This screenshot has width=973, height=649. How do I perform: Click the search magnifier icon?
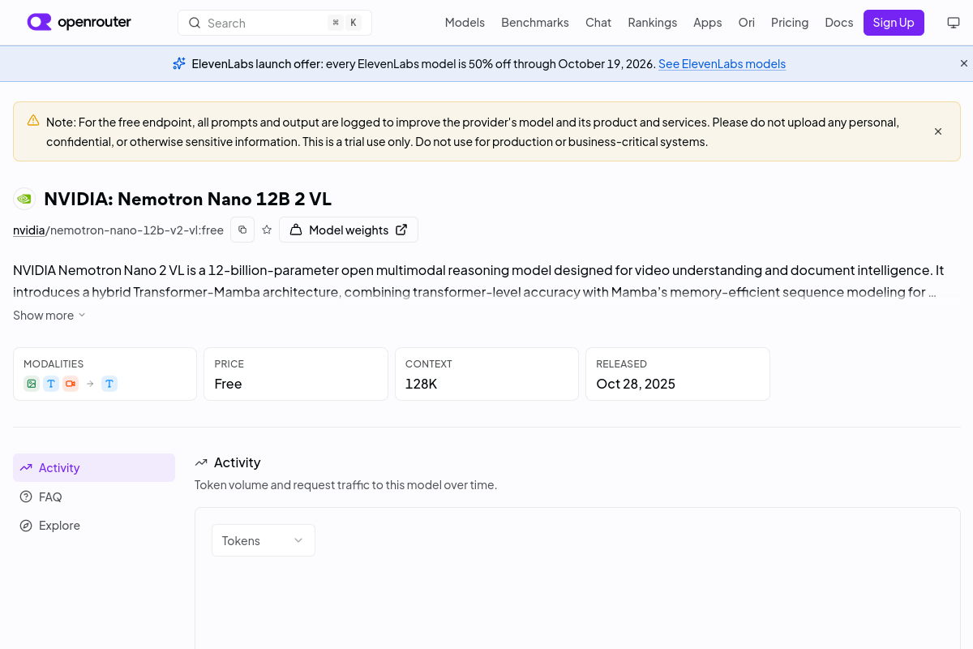click(195, 23)
